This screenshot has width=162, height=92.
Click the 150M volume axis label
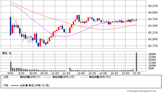tap(152, 63)
